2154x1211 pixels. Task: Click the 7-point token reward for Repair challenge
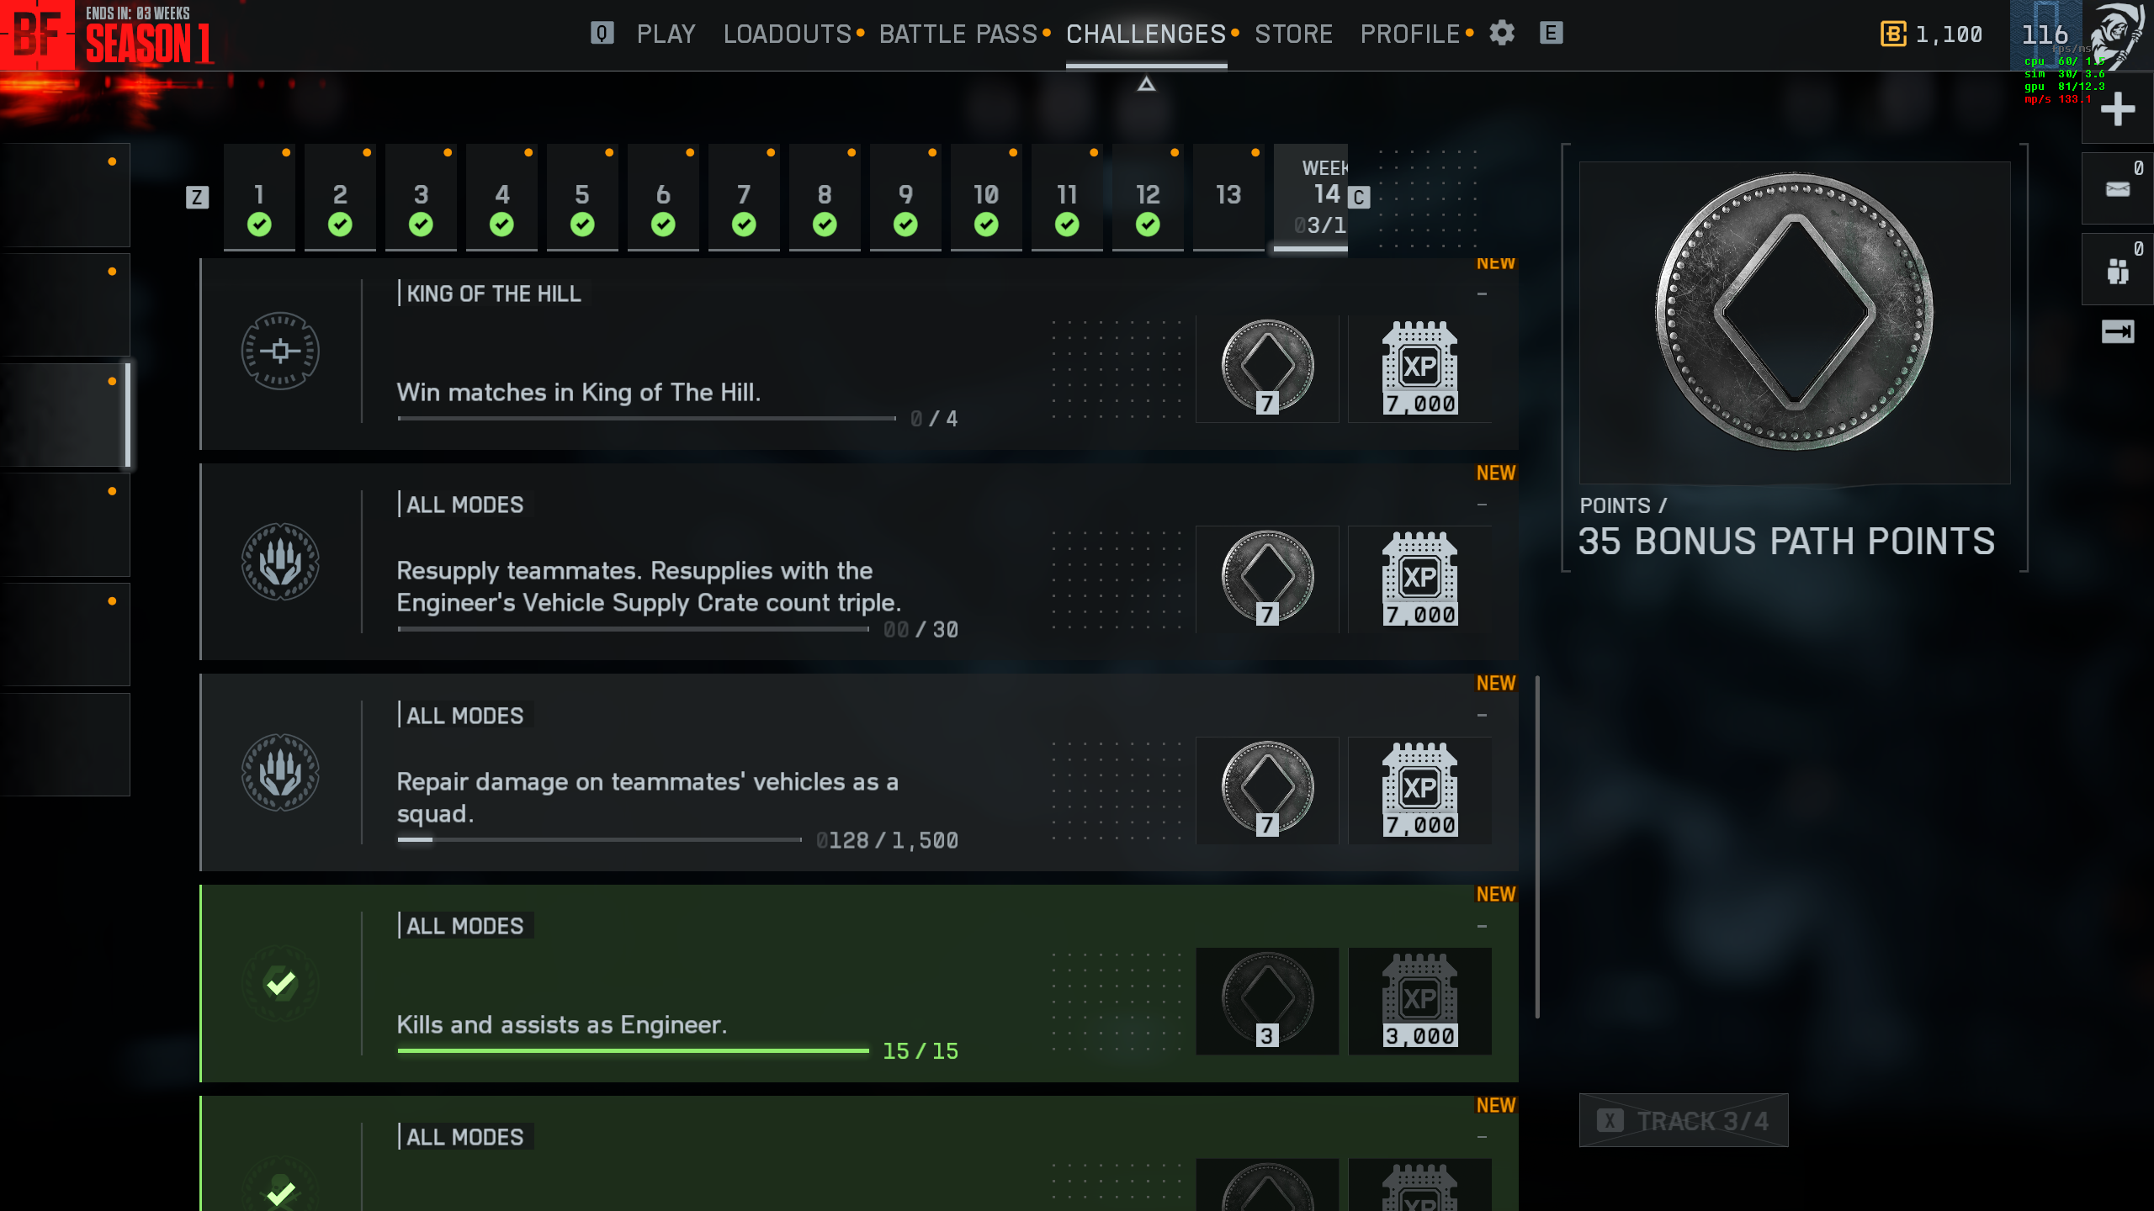(1267, 790)
